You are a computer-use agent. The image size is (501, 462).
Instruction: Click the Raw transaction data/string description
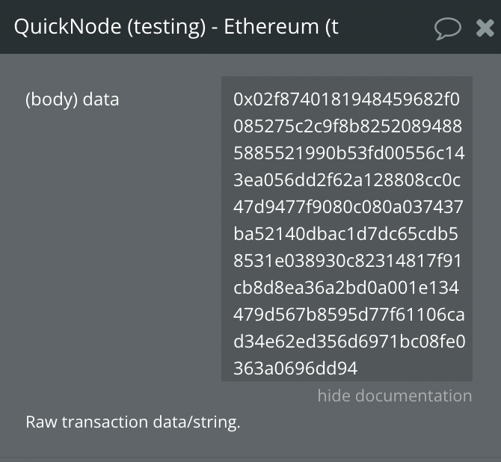[132, 422]
